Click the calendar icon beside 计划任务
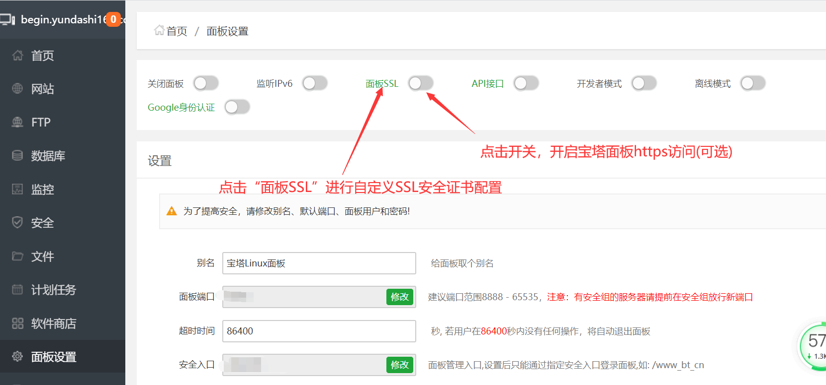 tap(17, 289)
